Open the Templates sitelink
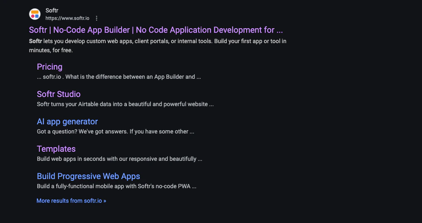The image size is (422, 223). (56, 149)
